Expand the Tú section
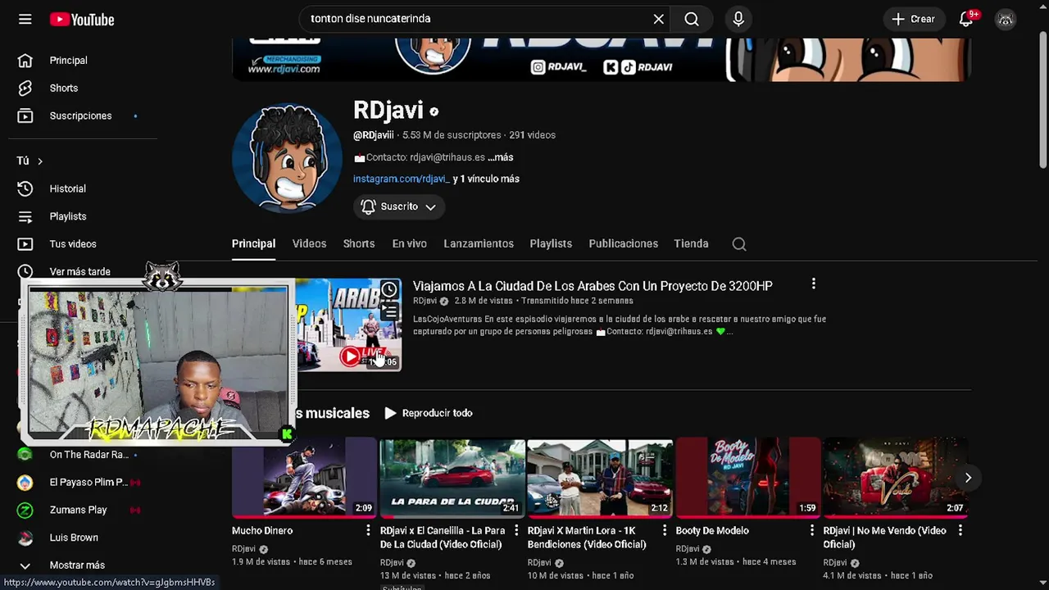Viewport: 1049px width, 590px height. [x=30, y=161]
